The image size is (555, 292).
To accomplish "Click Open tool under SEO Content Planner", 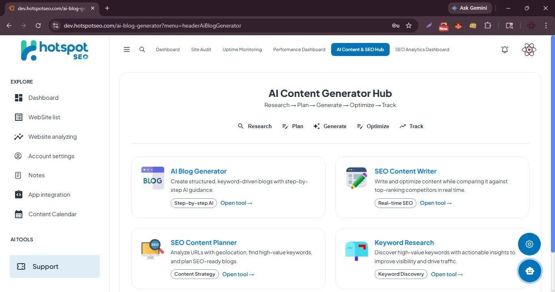I will 238,274.
